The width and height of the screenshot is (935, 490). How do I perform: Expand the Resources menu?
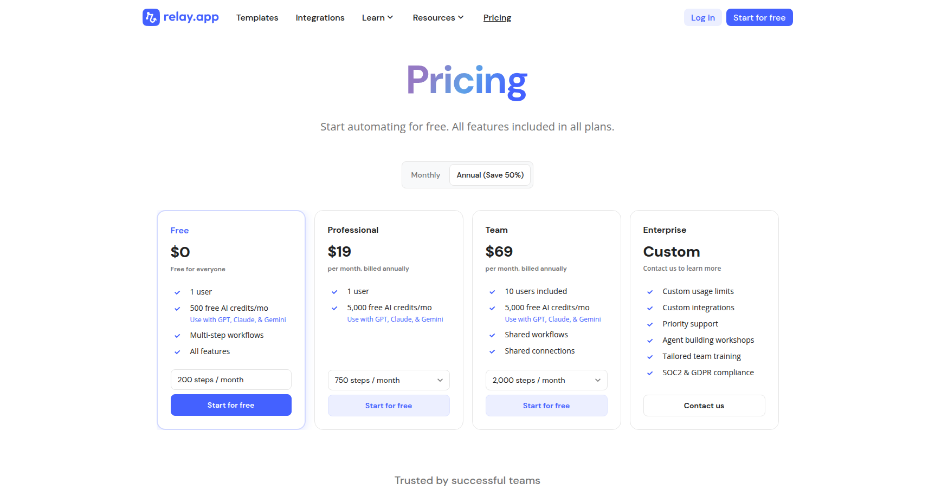438,18
